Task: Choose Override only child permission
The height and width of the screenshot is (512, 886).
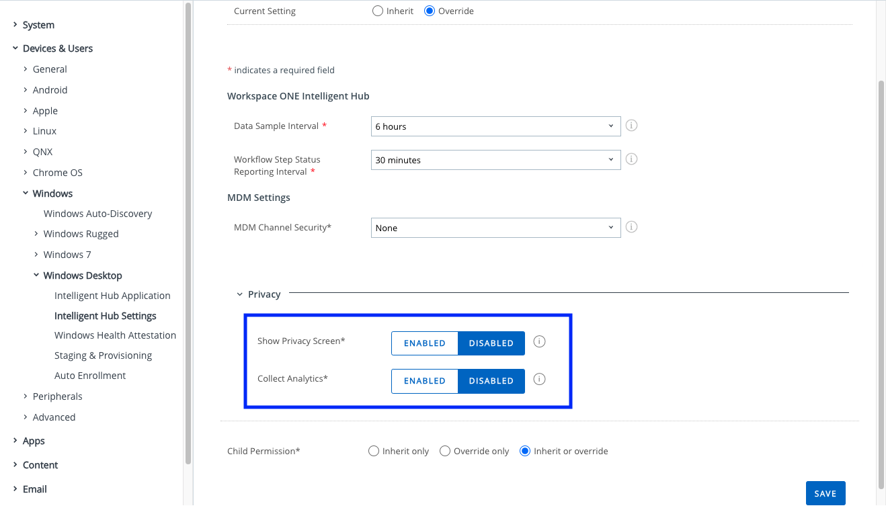Action: pyautogui.click(x=445, y=451)
